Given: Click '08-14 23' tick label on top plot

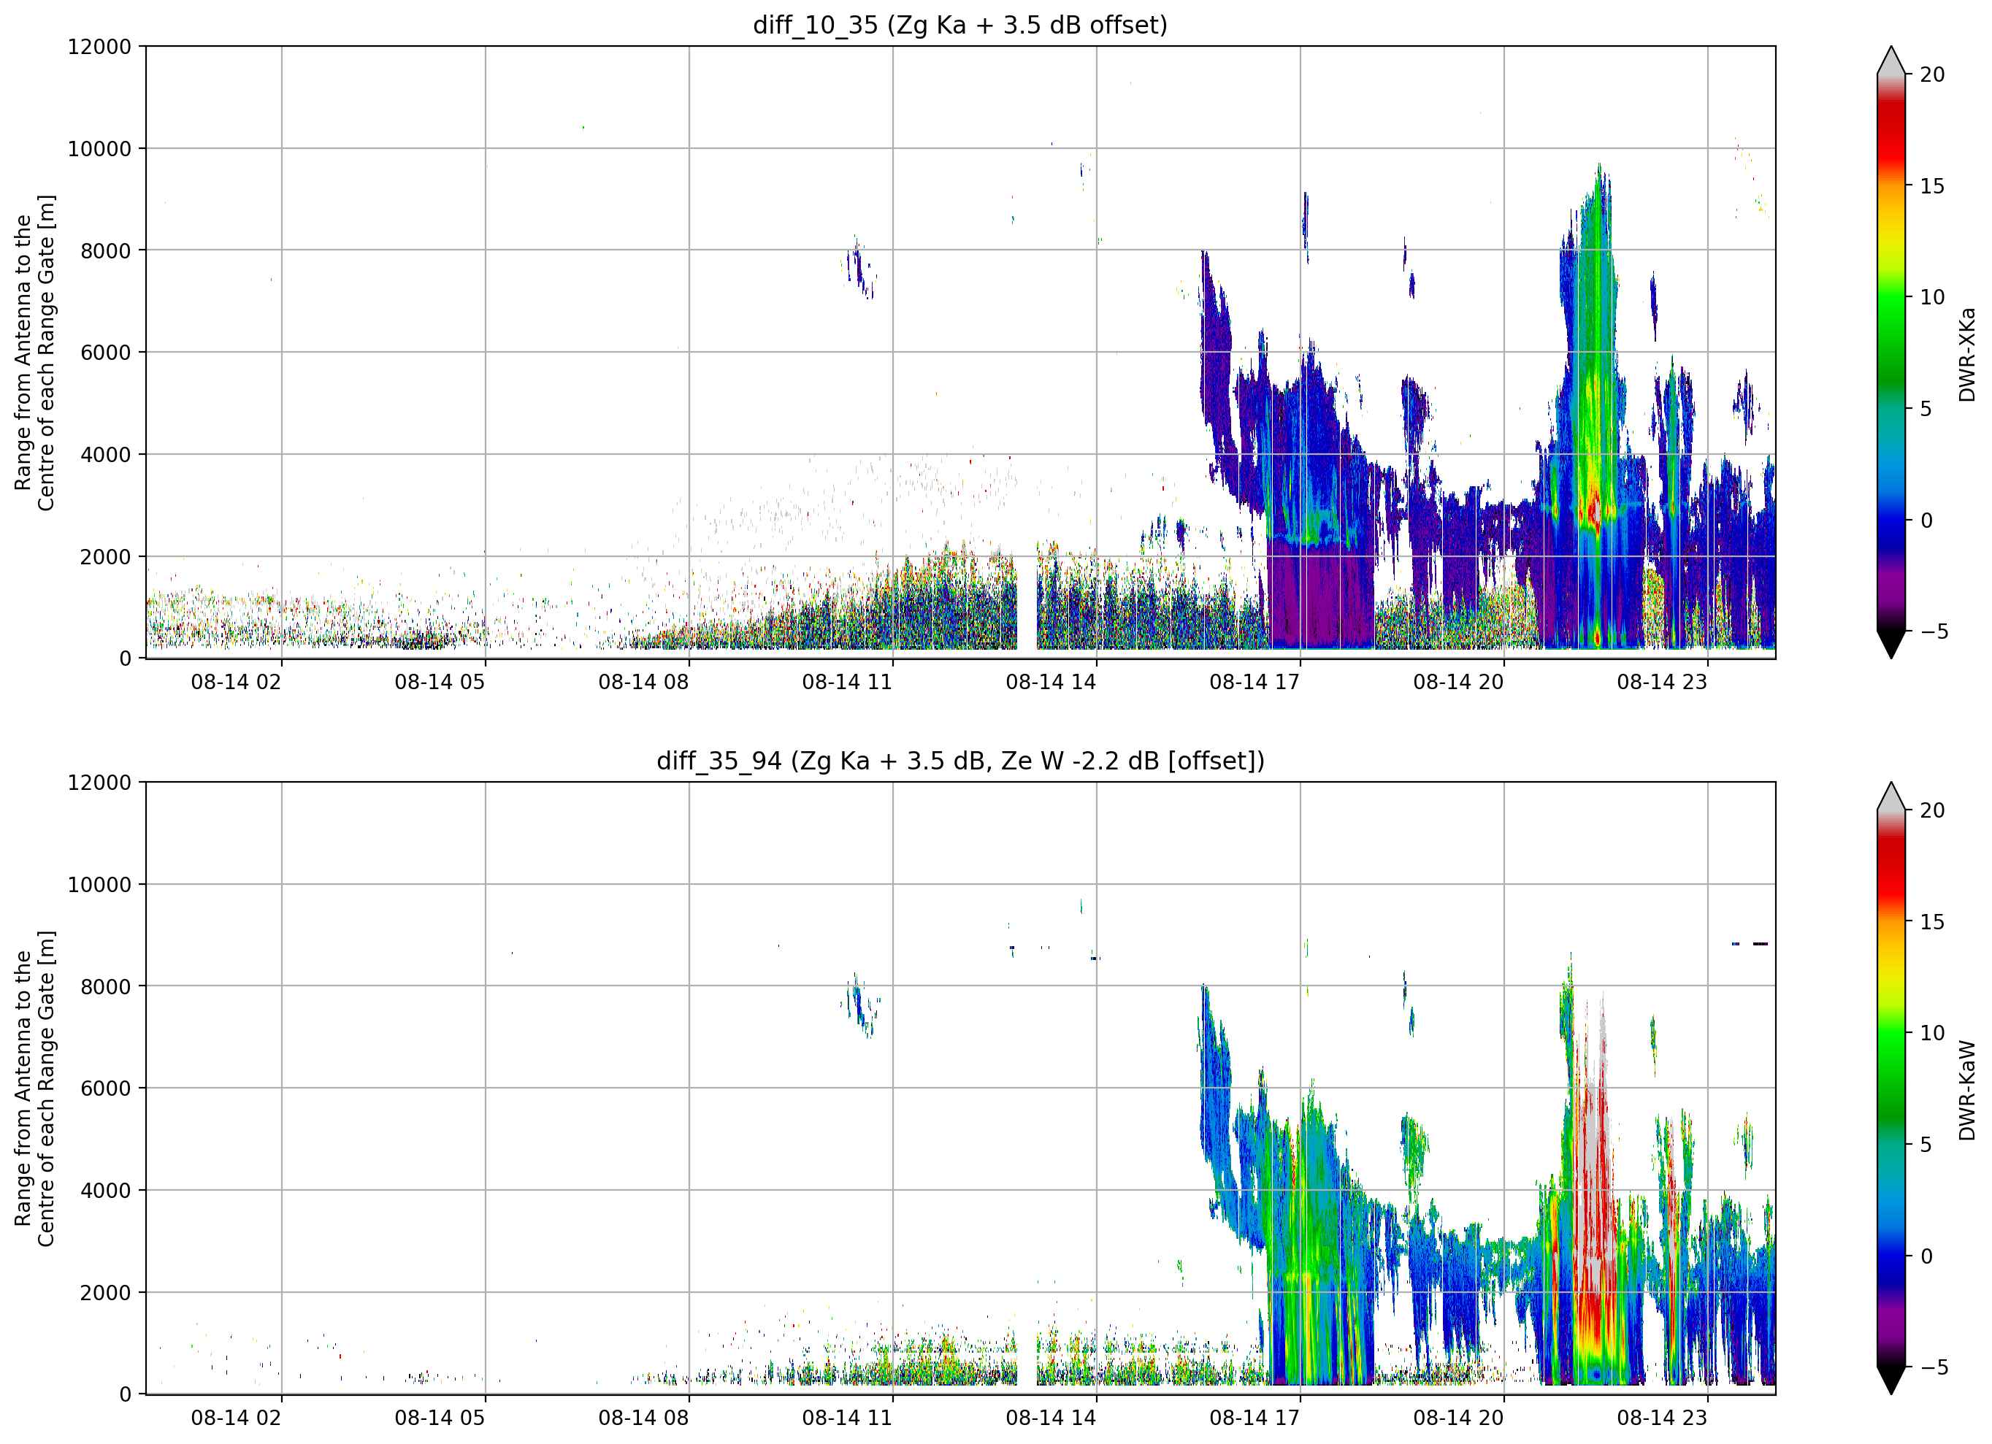Looking at the screenshot, I should (1663, 683).
